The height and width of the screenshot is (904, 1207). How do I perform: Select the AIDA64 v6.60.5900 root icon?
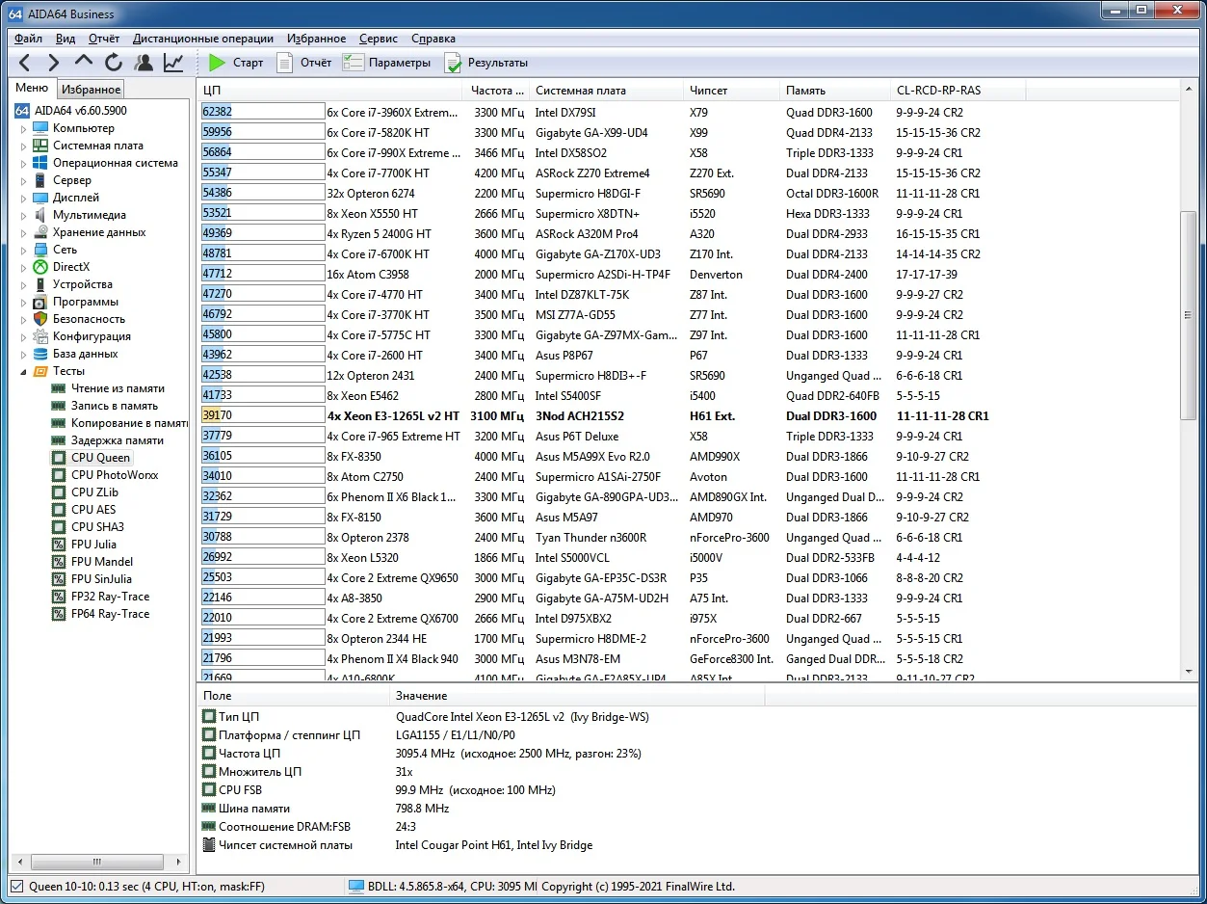click(x=22, y=111)
